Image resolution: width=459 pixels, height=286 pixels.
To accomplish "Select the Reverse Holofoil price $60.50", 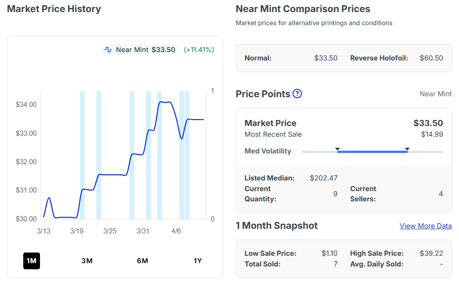I will coord(431,58).
